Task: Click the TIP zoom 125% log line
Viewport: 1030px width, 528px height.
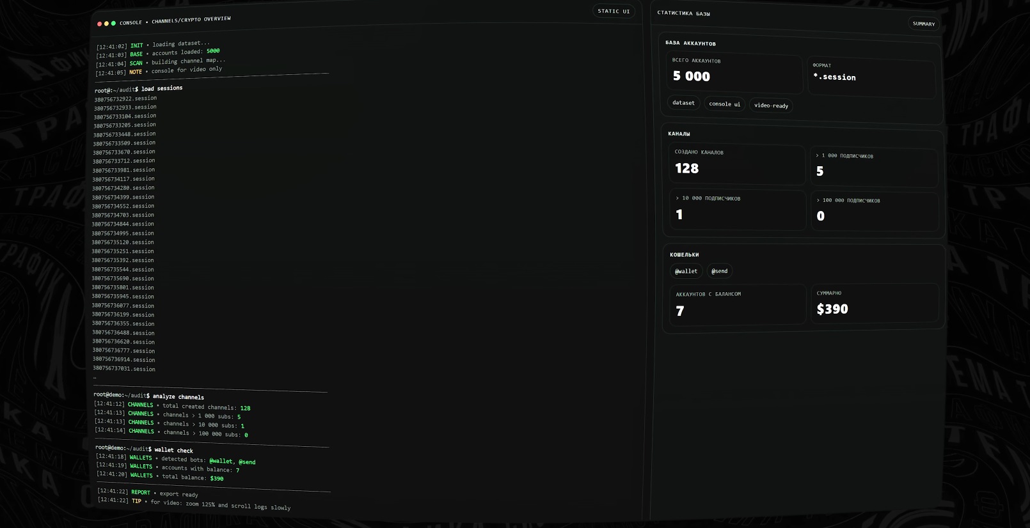Action: [x=194, y=503]
